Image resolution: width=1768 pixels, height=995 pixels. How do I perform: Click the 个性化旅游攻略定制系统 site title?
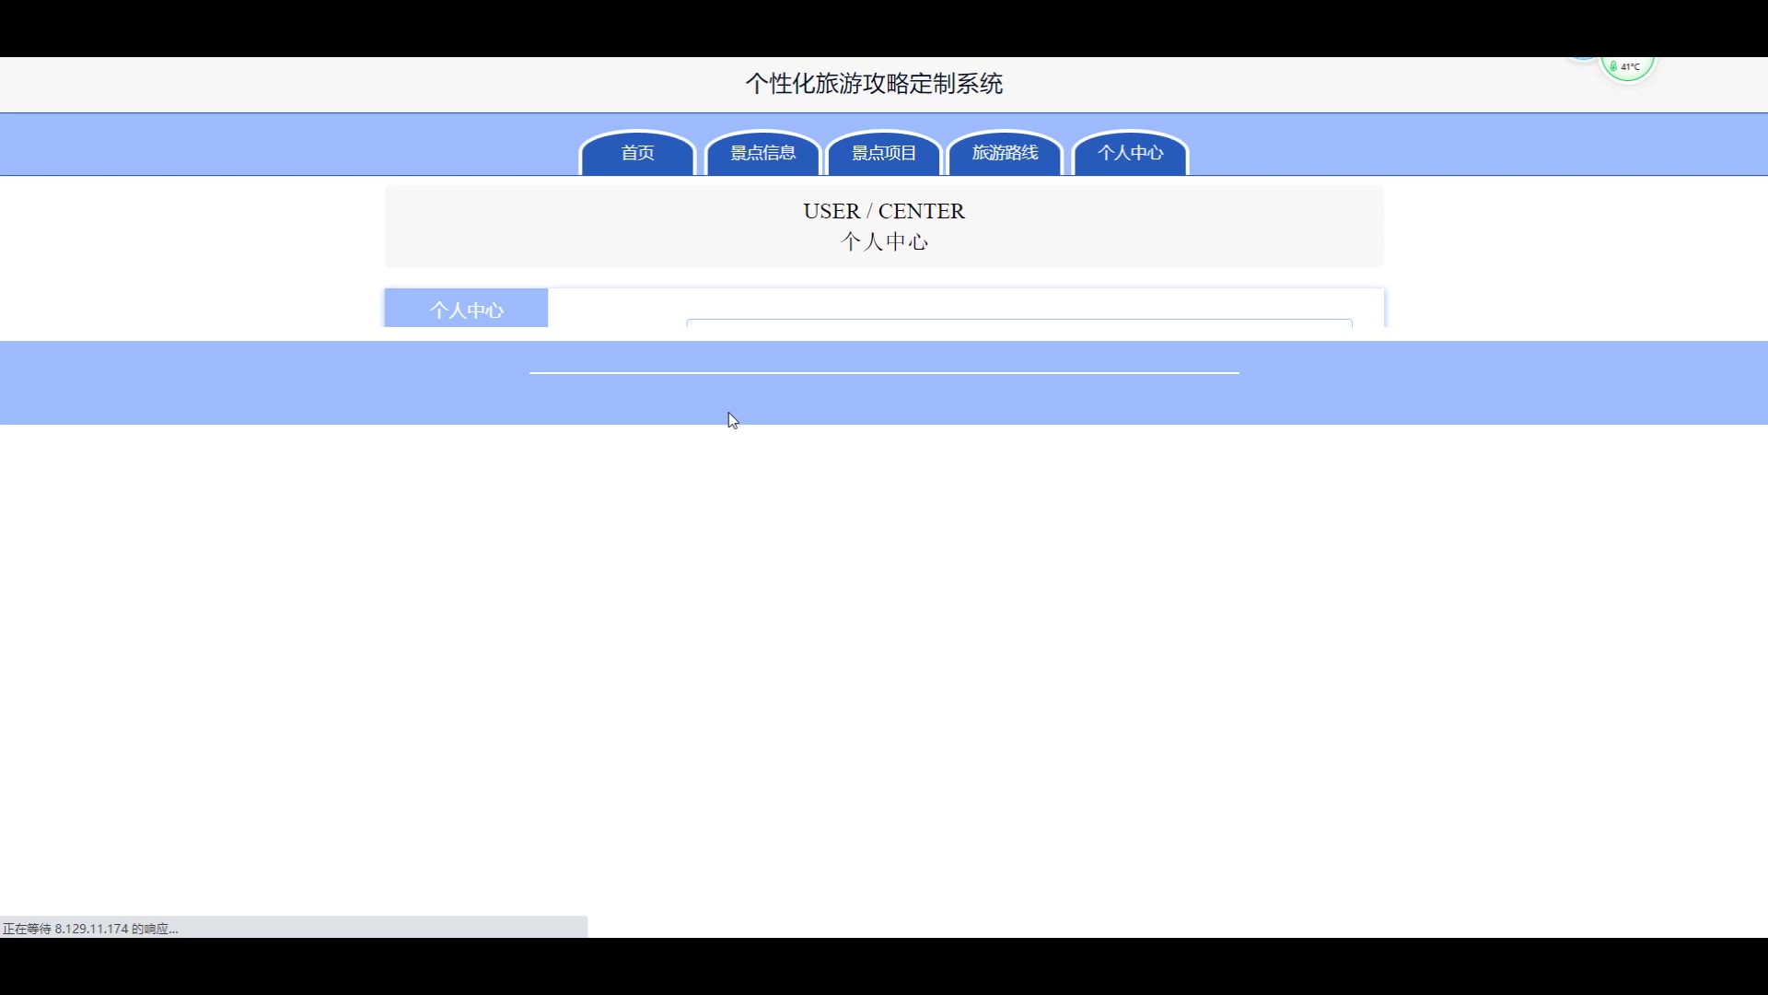point(874,84)
